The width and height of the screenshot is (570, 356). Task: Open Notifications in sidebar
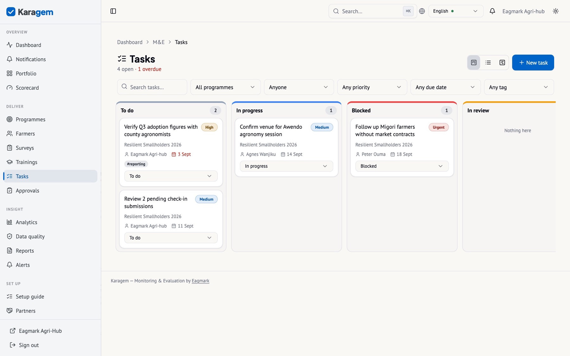tap(50, 59)
